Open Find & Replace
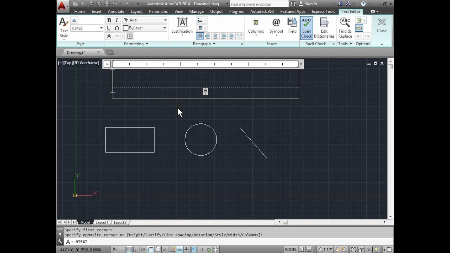Image resolution: width=450 pixels, height=253 pixels. [x=345, y=28]
